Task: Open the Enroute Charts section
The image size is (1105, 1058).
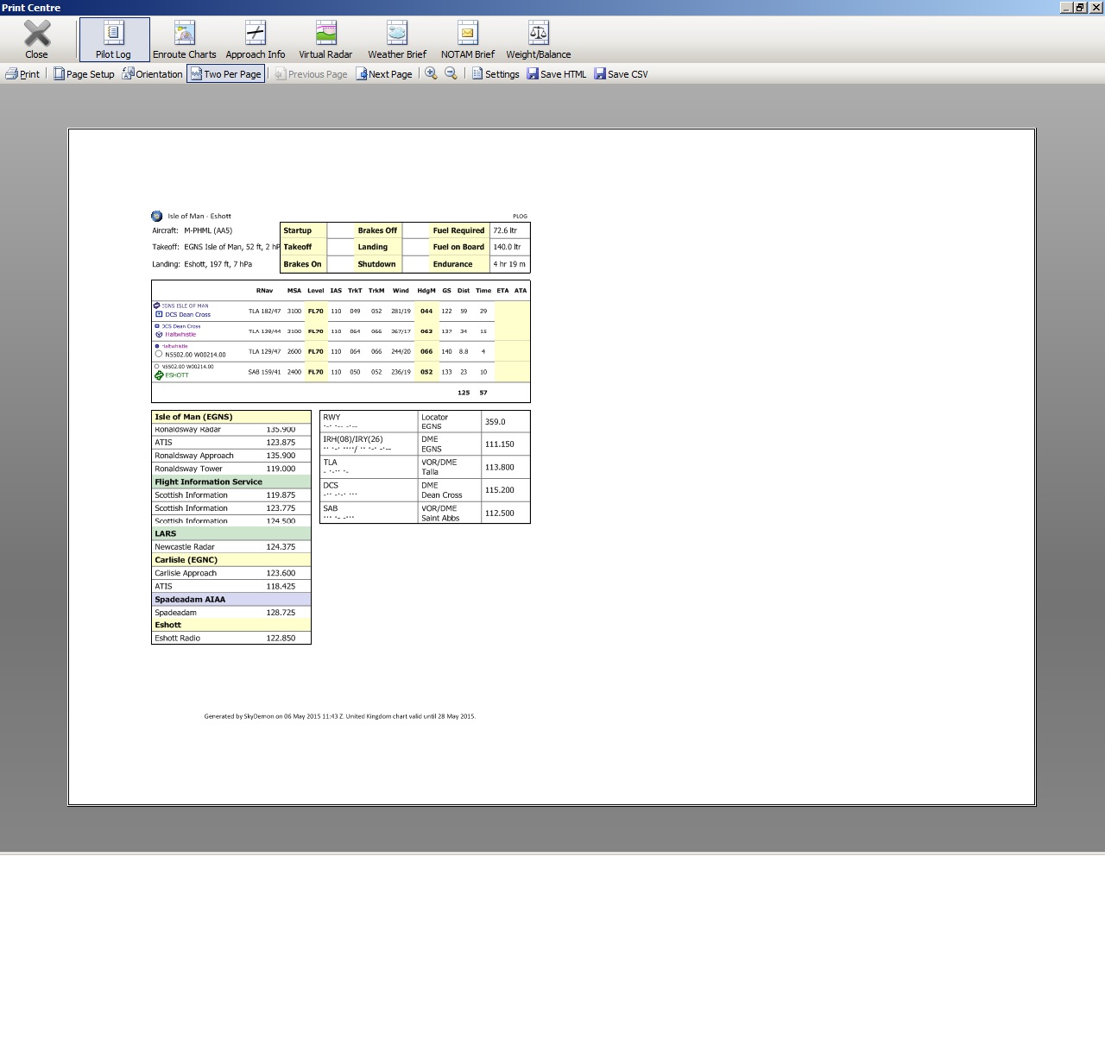Action: [184, 40]
